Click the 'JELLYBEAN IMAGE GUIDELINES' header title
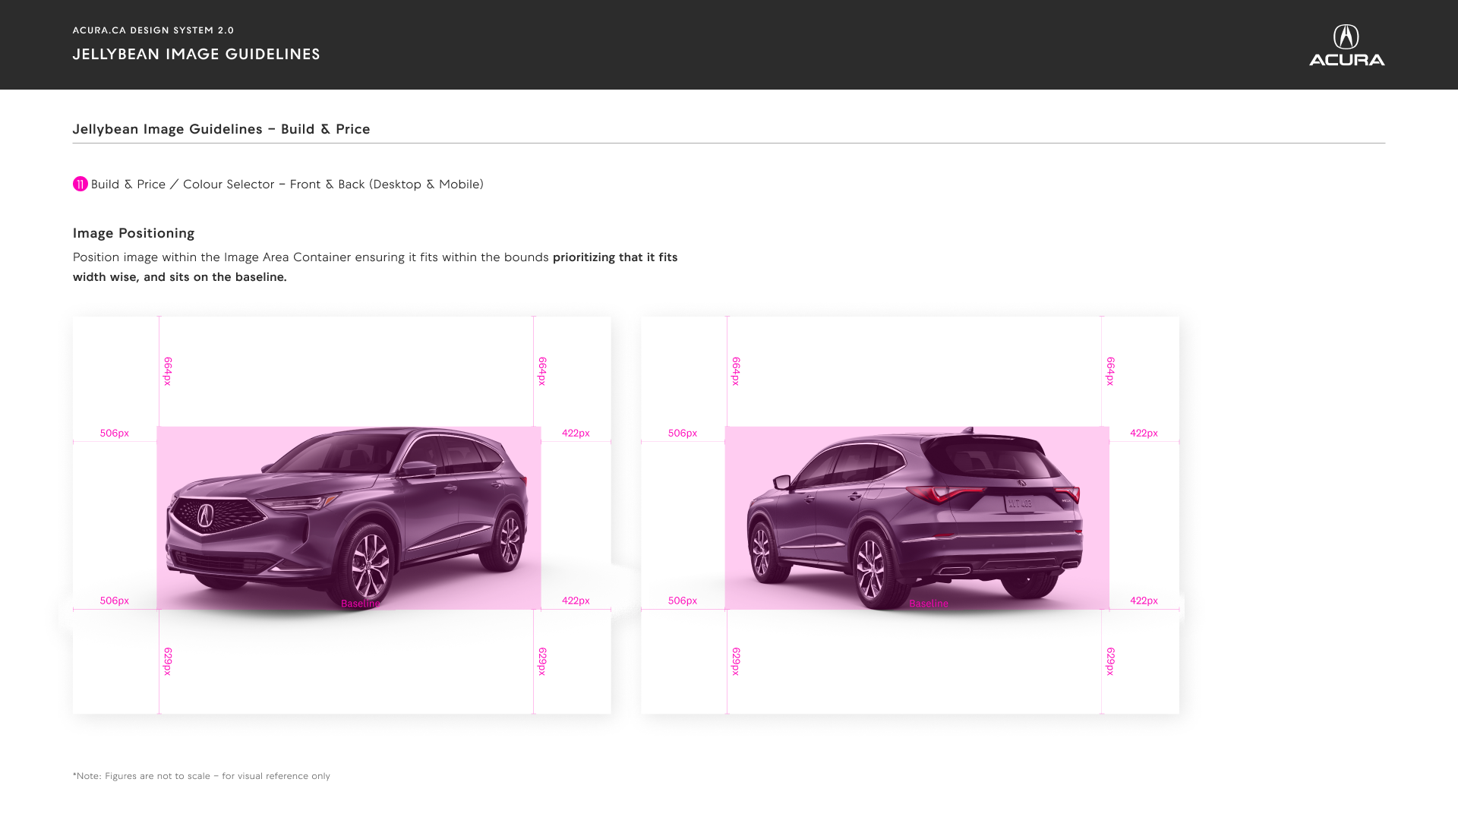Screen dimensions: 1458x820 tap(197, 54)
